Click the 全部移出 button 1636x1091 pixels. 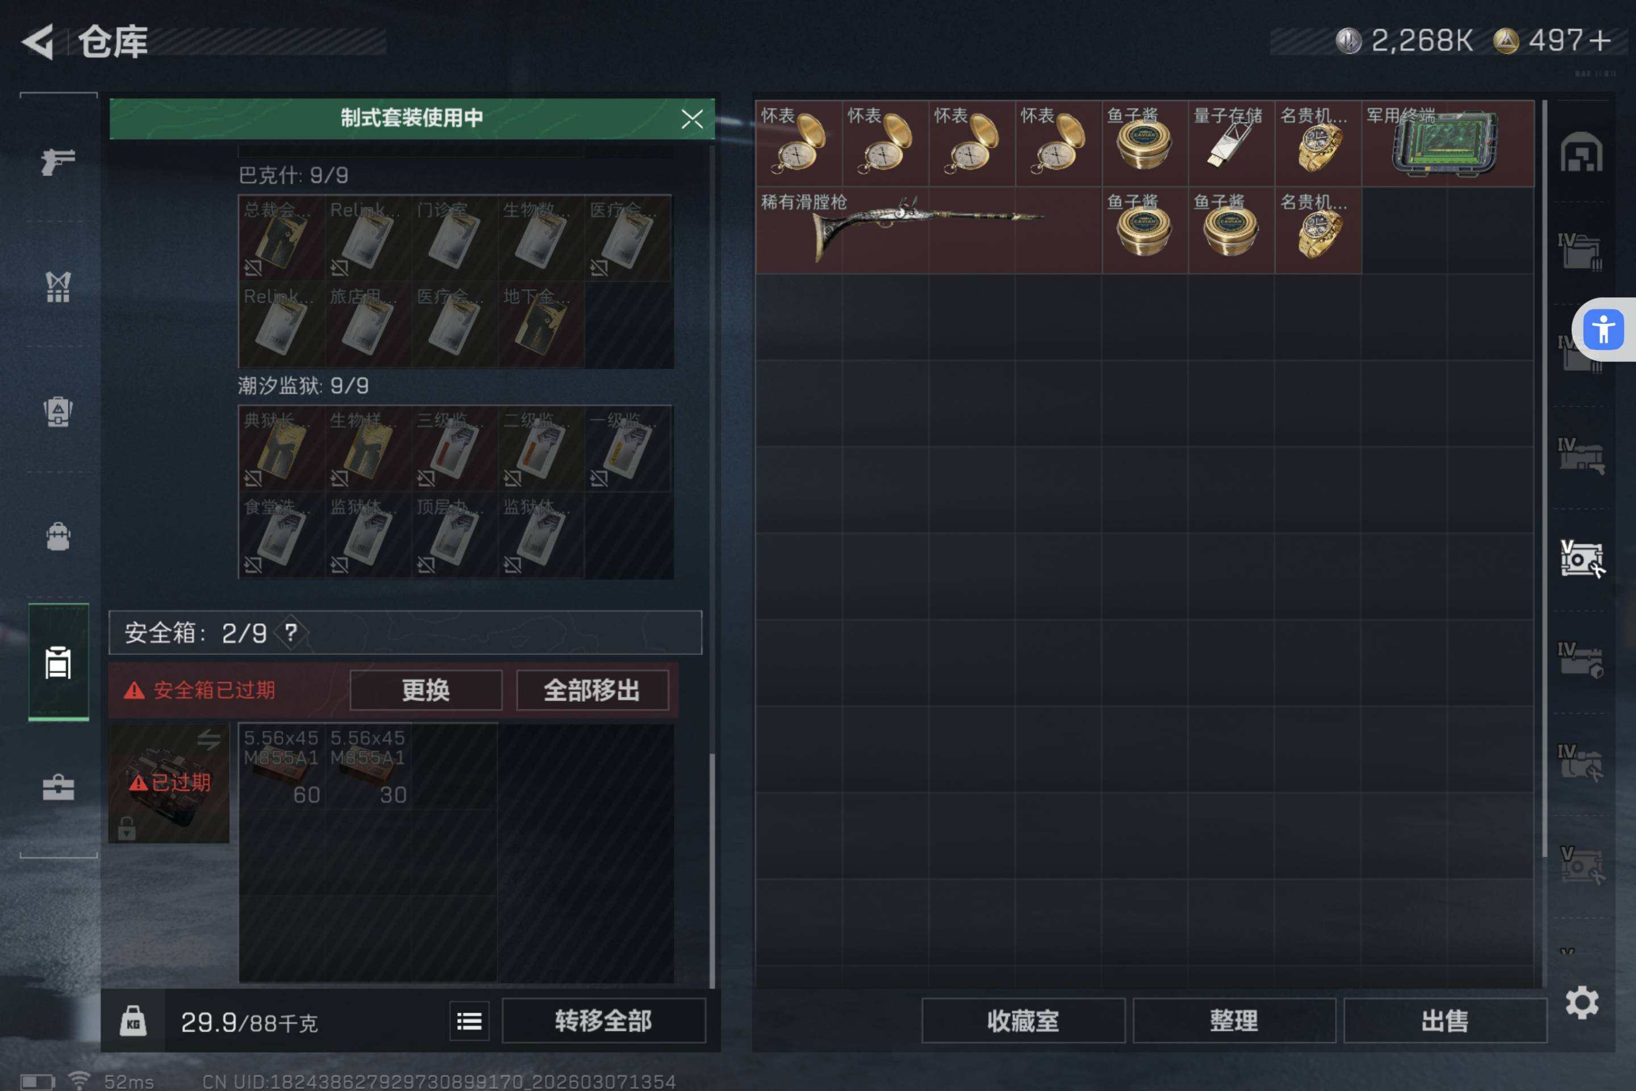[592, 690]
